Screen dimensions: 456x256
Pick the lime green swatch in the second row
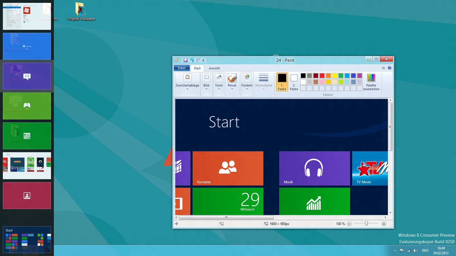pos(341,82)
